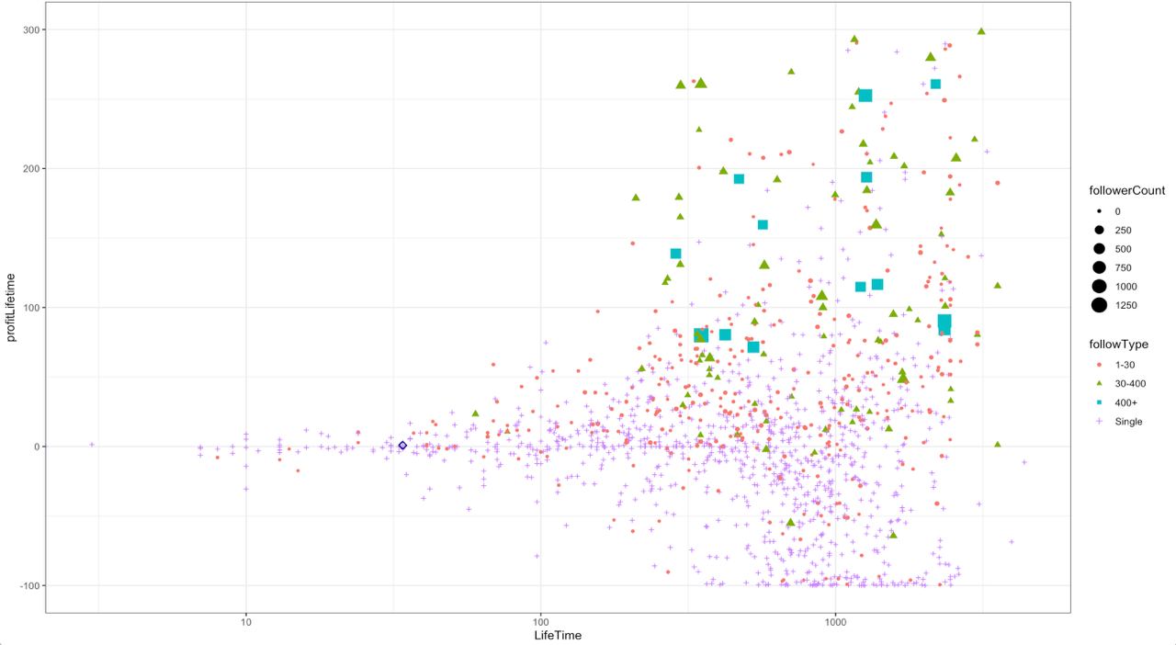Viewport: 1176px width, 645px height.
Task: Click the y-axis tick label 300
Action: coord(29,29)
